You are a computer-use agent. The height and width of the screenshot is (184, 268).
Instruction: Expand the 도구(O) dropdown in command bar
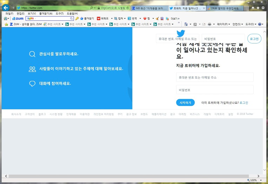point(251,24)
